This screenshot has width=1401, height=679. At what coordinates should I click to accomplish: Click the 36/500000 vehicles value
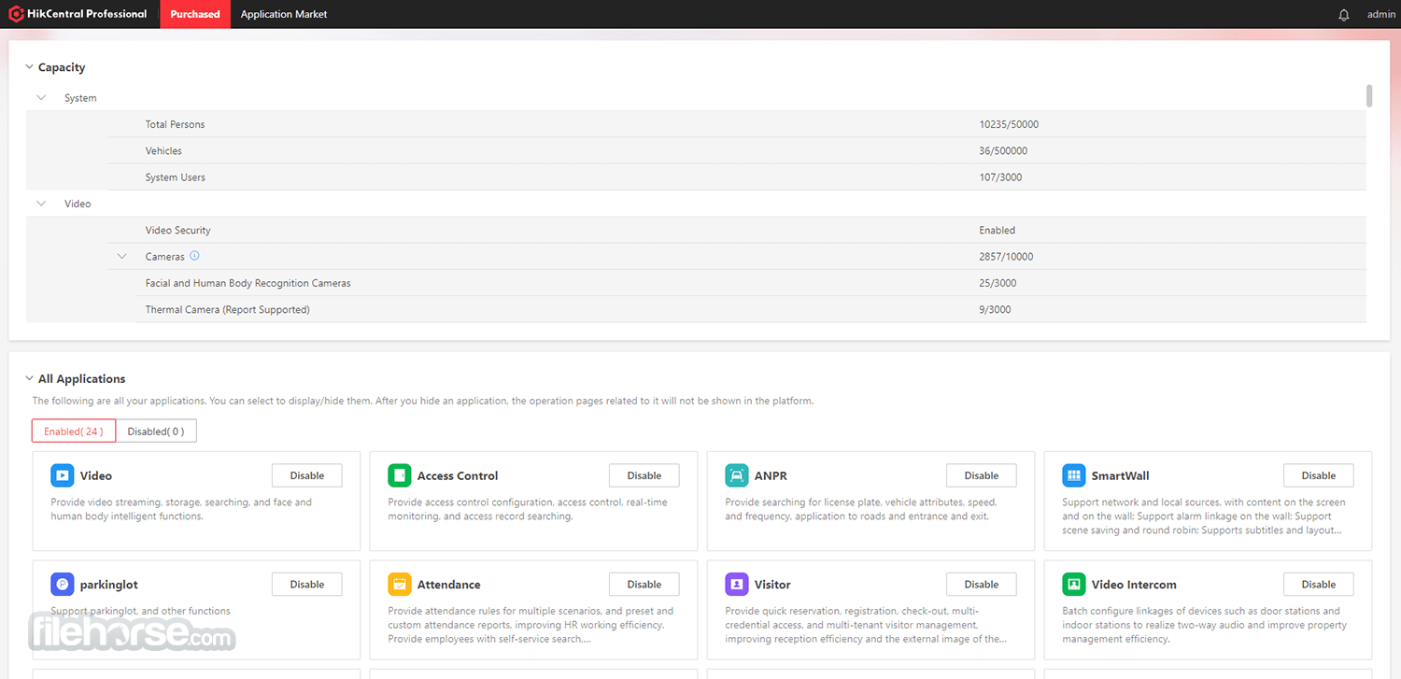1003,150
